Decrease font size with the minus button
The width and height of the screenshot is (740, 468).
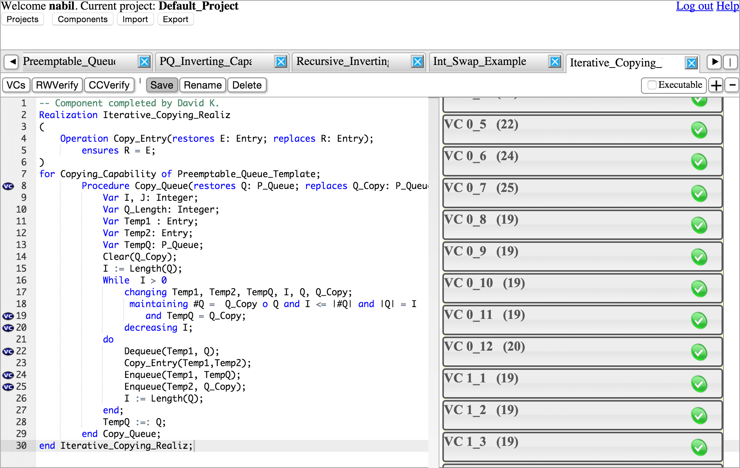pos(732,85)
